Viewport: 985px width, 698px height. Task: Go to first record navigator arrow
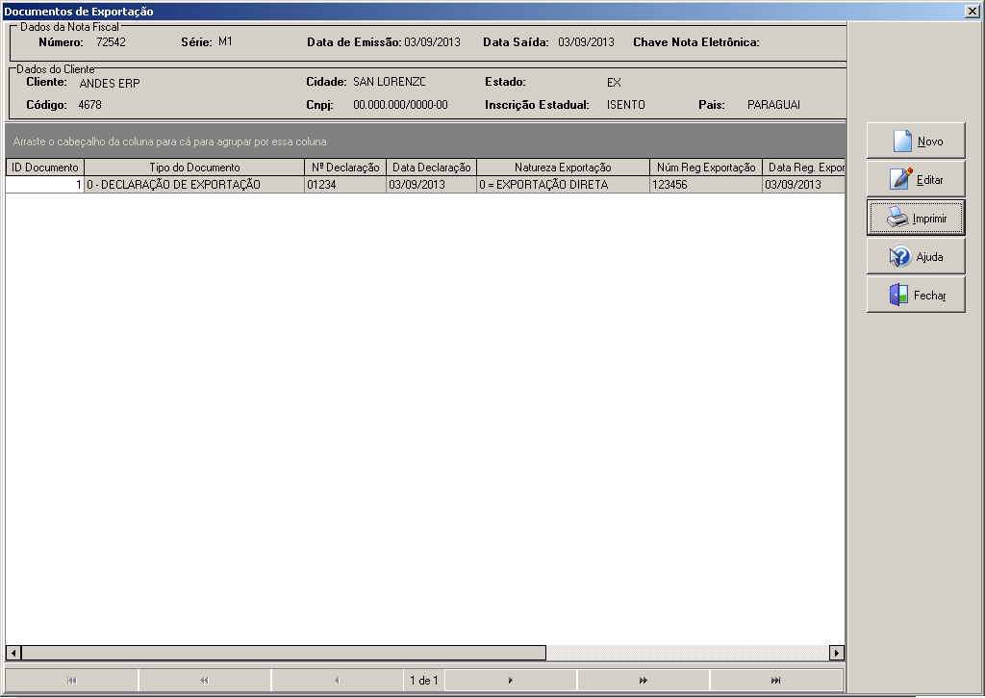click(x=71, y=681)
